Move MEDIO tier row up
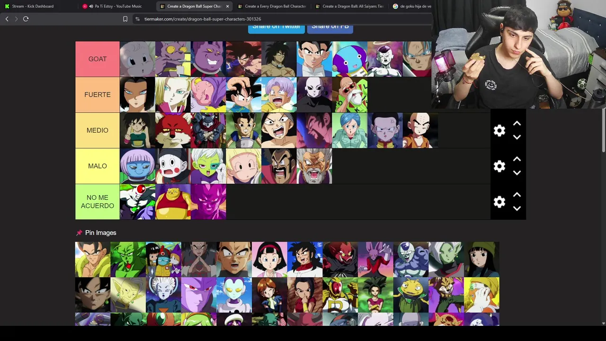This screenshot has width=606, height=341. coord(517,124)
